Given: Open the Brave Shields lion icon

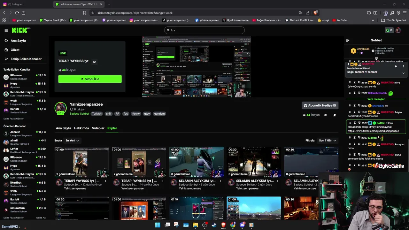Looking at the screenshot, I should [x=315, y=13].
